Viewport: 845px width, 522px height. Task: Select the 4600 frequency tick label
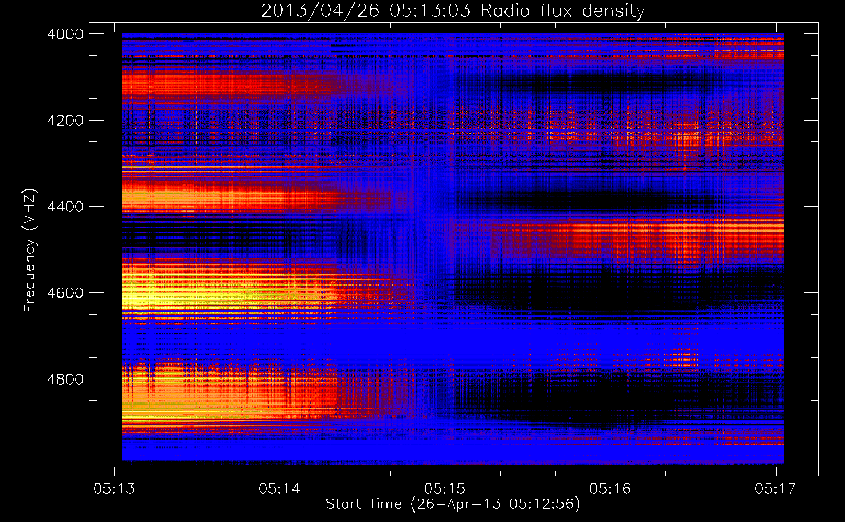point(65,293)
